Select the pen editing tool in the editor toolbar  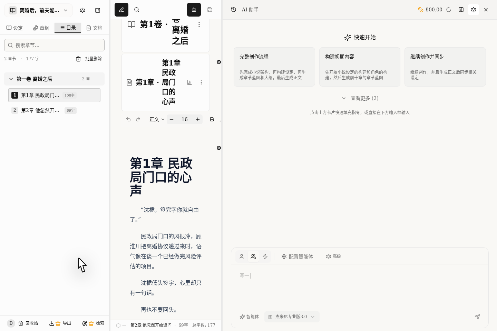click(x=121, y=10)
